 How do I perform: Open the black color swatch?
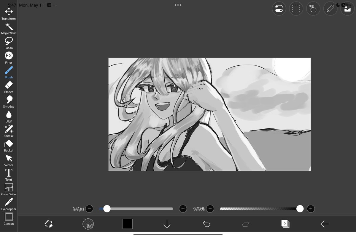point(128,224)
